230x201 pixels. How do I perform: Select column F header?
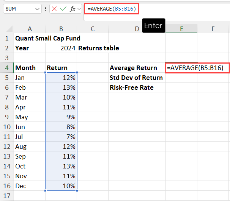213,29
